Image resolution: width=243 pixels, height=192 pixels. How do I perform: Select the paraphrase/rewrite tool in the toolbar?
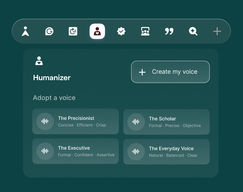(73, 31)
